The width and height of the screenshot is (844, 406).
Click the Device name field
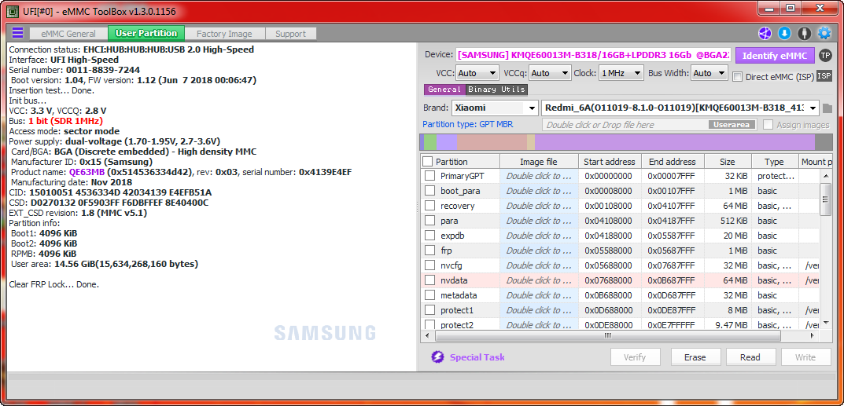pyautogui.click(x=593, y=55)
